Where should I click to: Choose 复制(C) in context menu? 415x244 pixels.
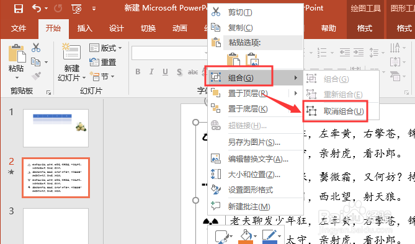click(x=255, y=27)
